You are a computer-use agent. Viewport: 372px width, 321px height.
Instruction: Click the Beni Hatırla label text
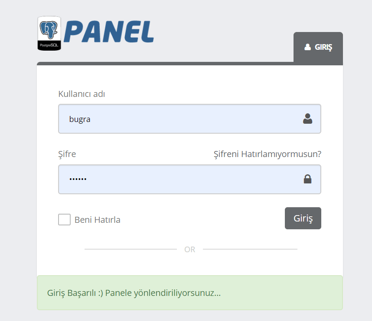[97, 220]
